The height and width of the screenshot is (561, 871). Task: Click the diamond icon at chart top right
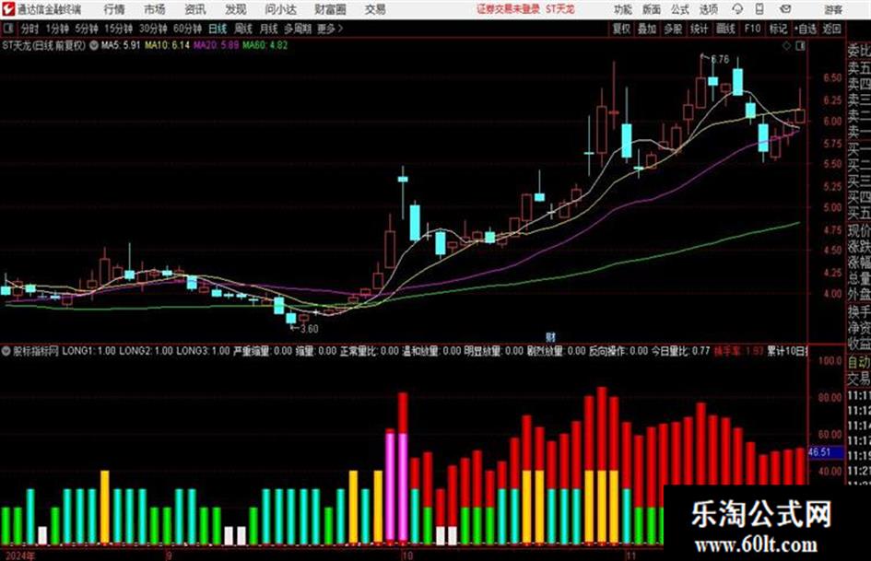point(786,46)
